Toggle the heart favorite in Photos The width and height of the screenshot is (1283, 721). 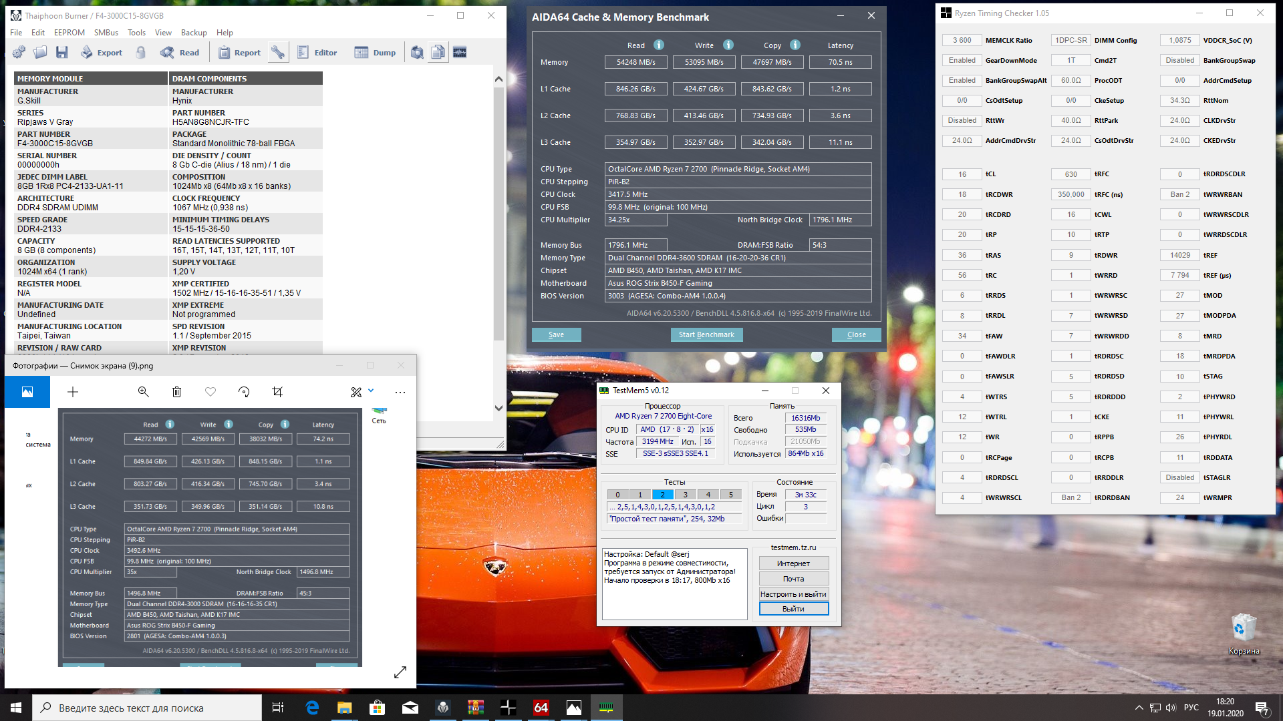click(x=210, y=392)
